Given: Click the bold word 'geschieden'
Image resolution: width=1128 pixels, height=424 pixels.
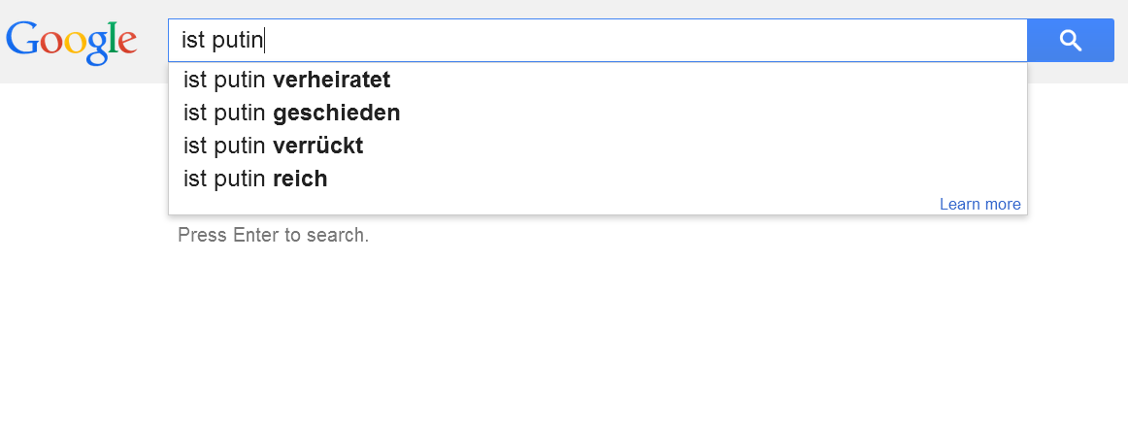Looking at the screenshot, I should pyautogui.click(x=337, y=114).
